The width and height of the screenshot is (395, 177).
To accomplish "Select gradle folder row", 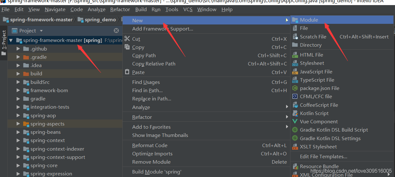I will 65,99.
